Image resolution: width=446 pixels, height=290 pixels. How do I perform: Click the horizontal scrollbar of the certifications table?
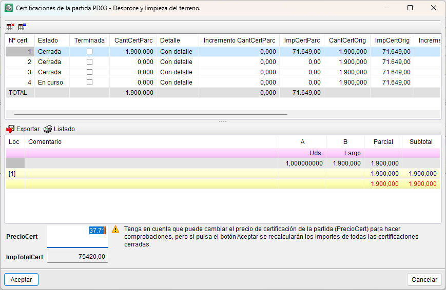151,114
